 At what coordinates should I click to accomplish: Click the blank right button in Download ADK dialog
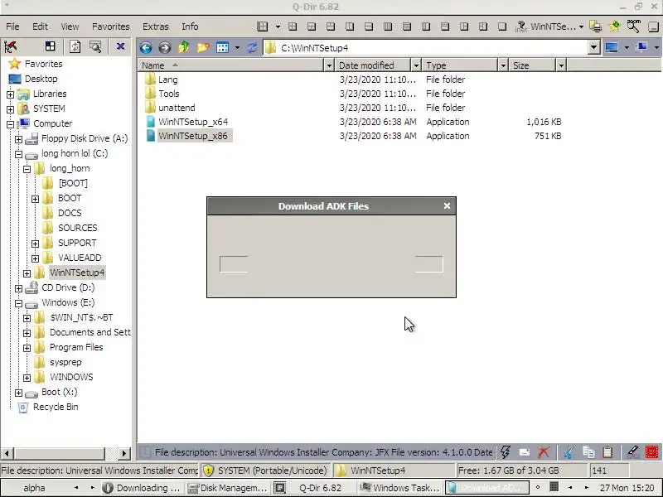tap(429, 264)
